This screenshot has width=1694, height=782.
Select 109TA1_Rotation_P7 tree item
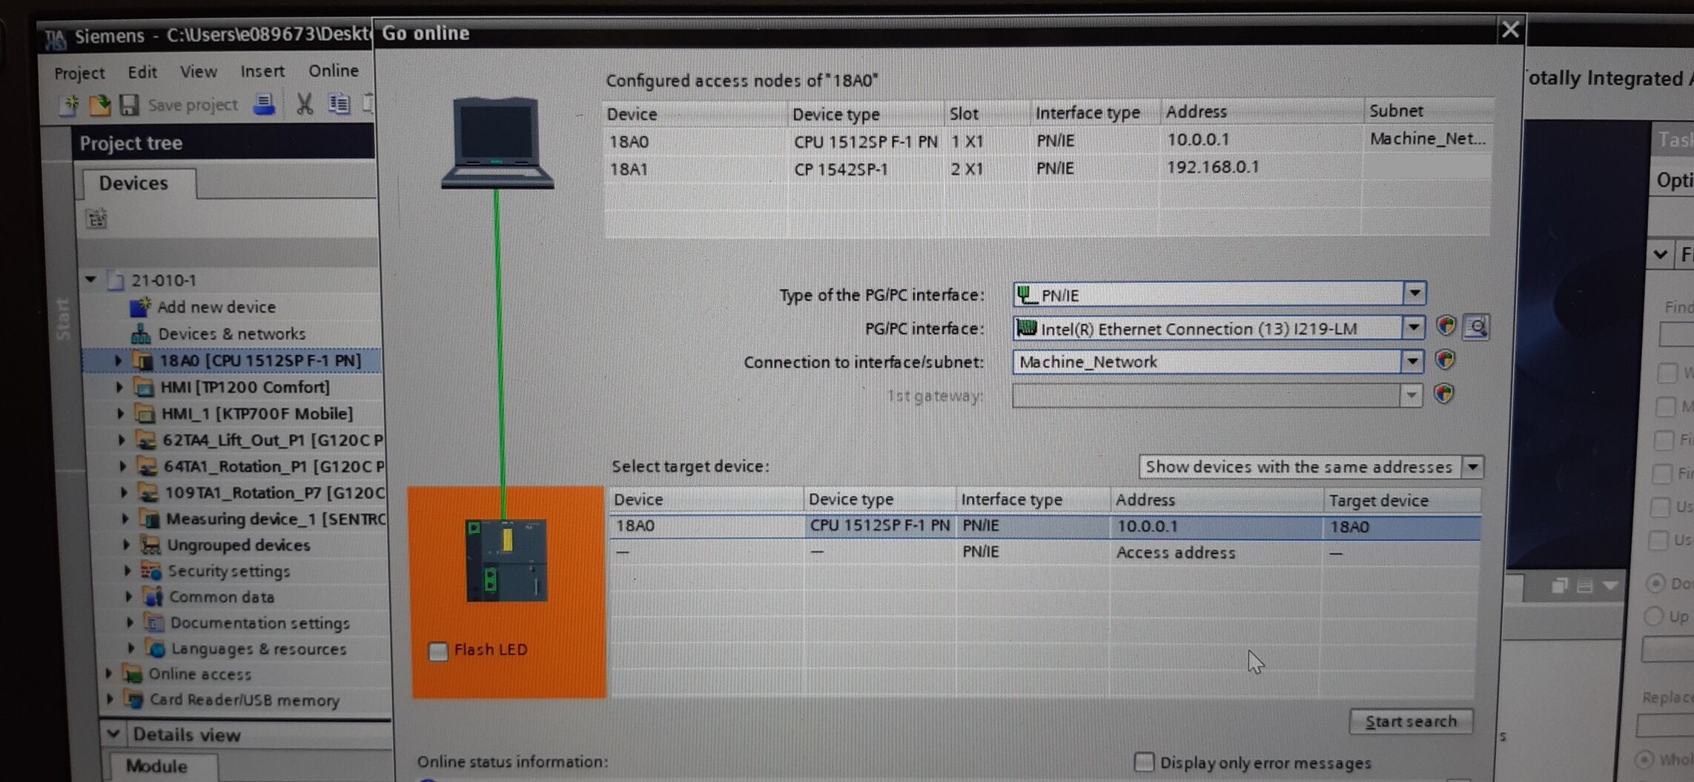(275, 493)
